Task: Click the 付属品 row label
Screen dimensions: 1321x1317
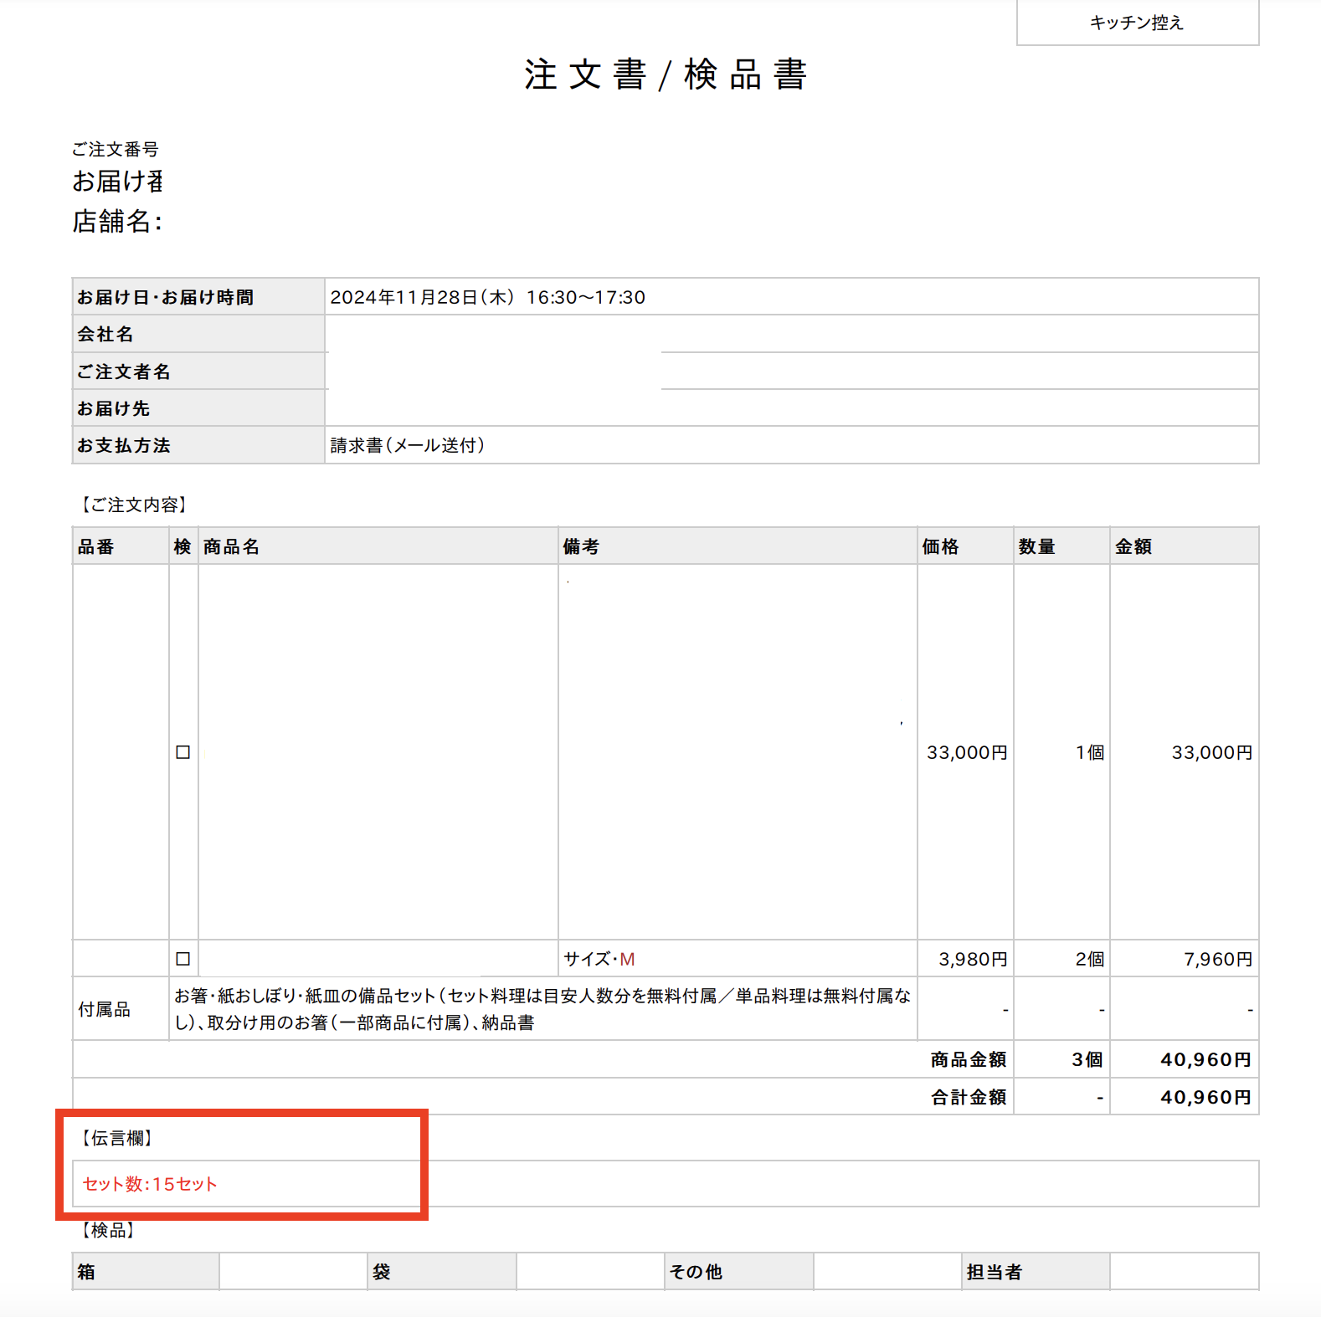Action: [105, 1010]
